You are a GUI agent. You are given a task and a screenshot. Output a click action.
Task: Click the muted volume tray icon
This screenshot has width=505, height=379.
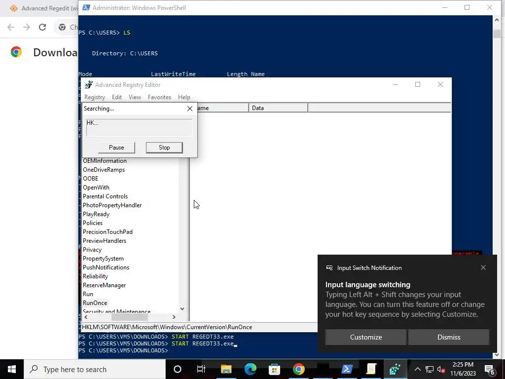441,369
